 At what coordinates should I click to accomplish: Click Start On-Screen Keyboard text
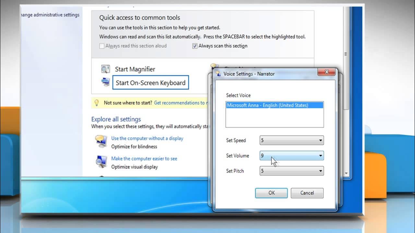[x=150, y=83]
